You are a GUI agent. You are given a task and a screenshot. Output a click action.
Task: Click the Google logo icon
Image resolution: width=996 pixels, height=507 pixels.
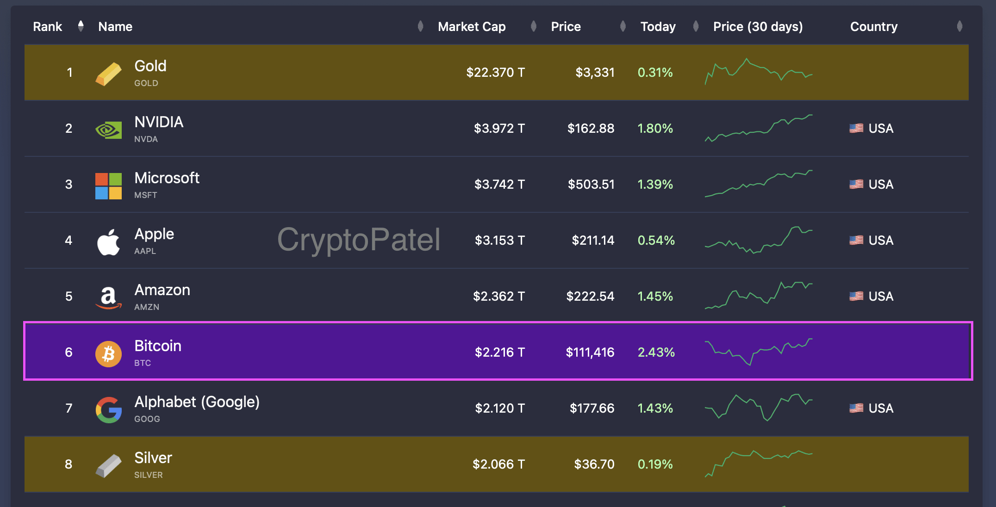coord(108,410)
